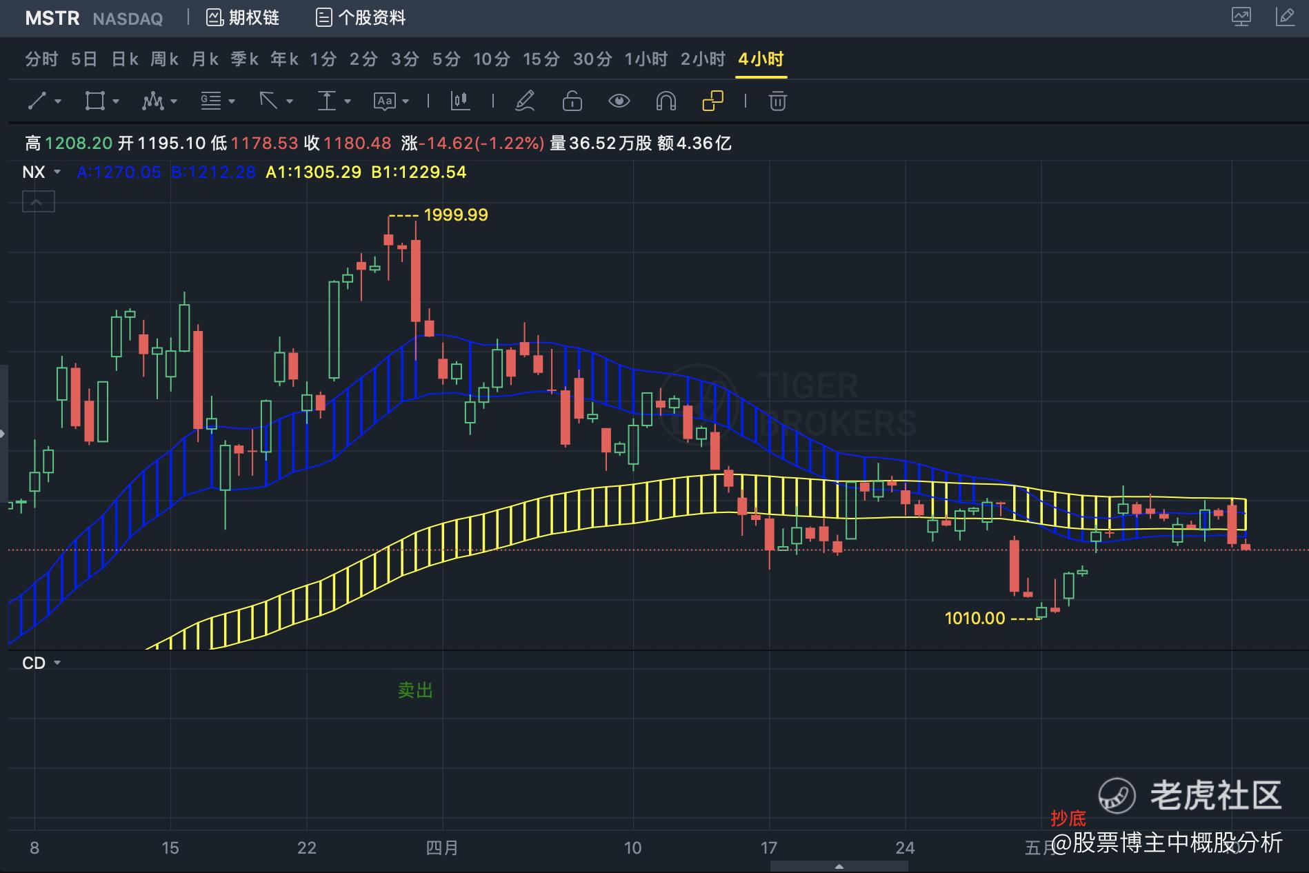Toggle the lock for chart drawings
Image resolution: width=1309 pixels, height=873 pixels.
point(571,101)
